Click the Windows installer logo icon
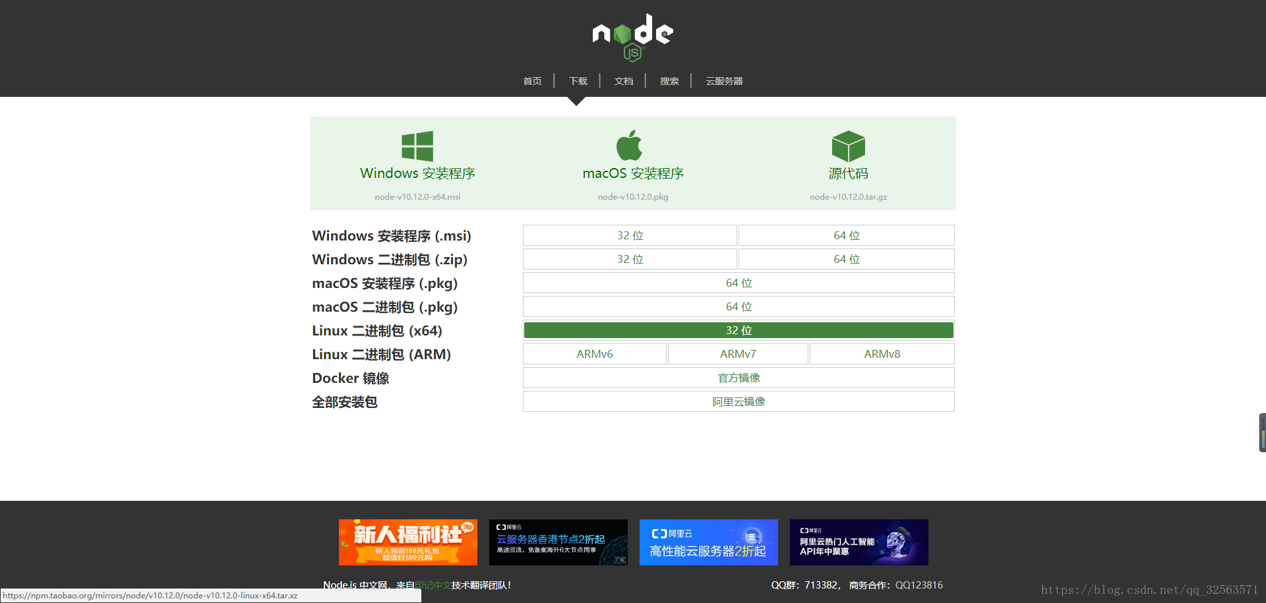The width and height of the screenshot is (1266, 603). [x=417, y=146]
